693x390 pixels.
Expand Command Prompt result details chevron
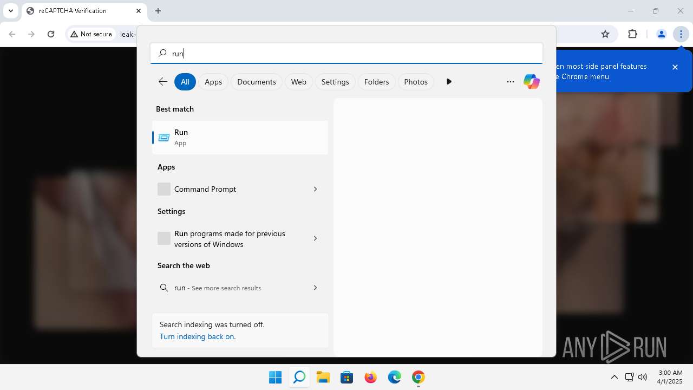(315, 189)
